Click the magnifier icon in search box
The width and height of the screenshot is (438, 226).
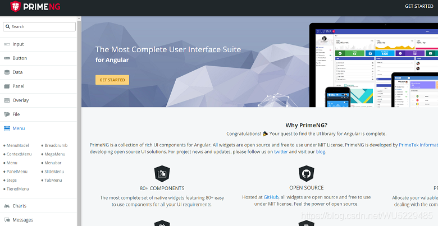click(8, 26)
